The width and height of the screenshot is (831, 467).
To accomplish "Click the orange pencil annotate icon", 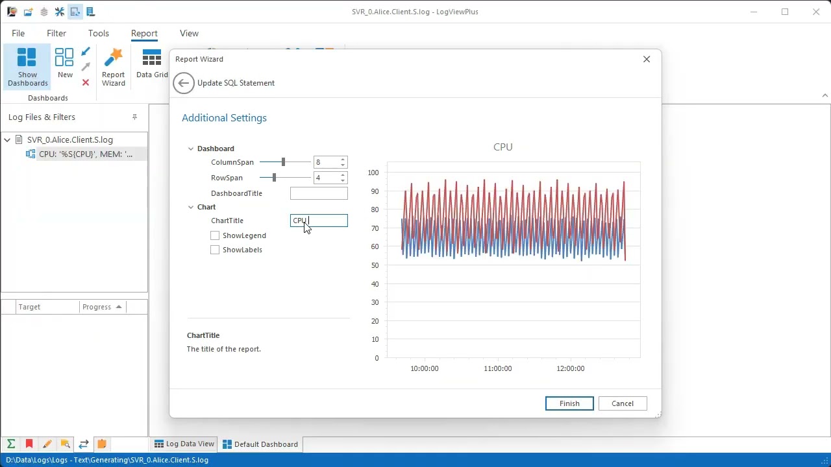I will pyautogui.click(x=47, y=444).
